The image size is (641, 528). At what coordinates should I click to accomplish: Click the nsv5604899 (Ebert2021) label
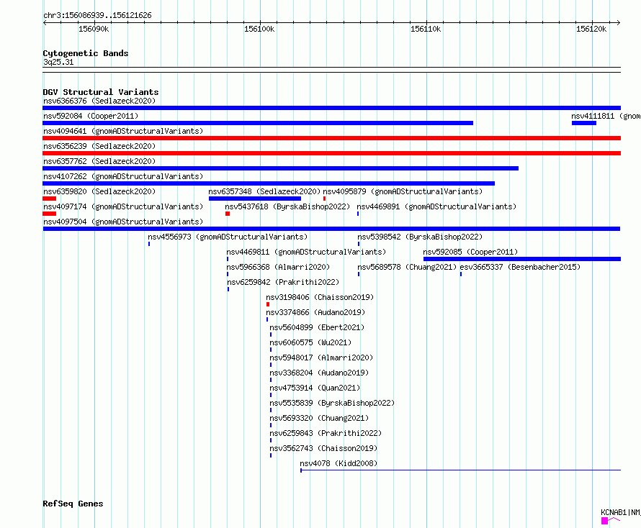(x=317, y=327)
